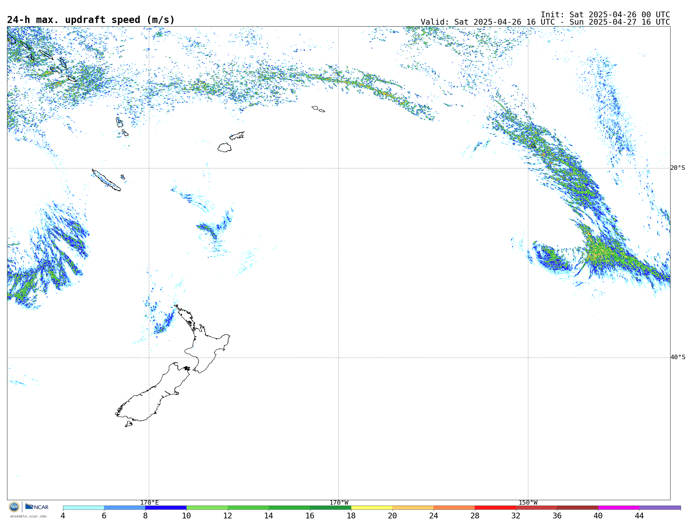This screenshot has height=520, width=691.
Task: Pick the dark blue 8–10 colorbar swatch
Action: (166, 508)
